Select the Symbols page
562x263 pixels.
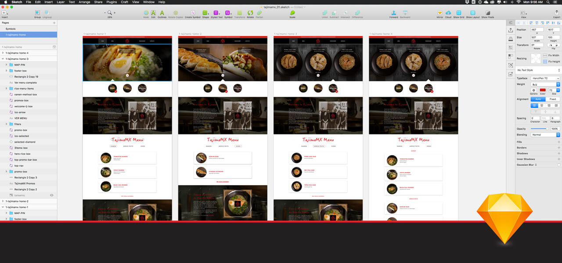coord(29,29)
